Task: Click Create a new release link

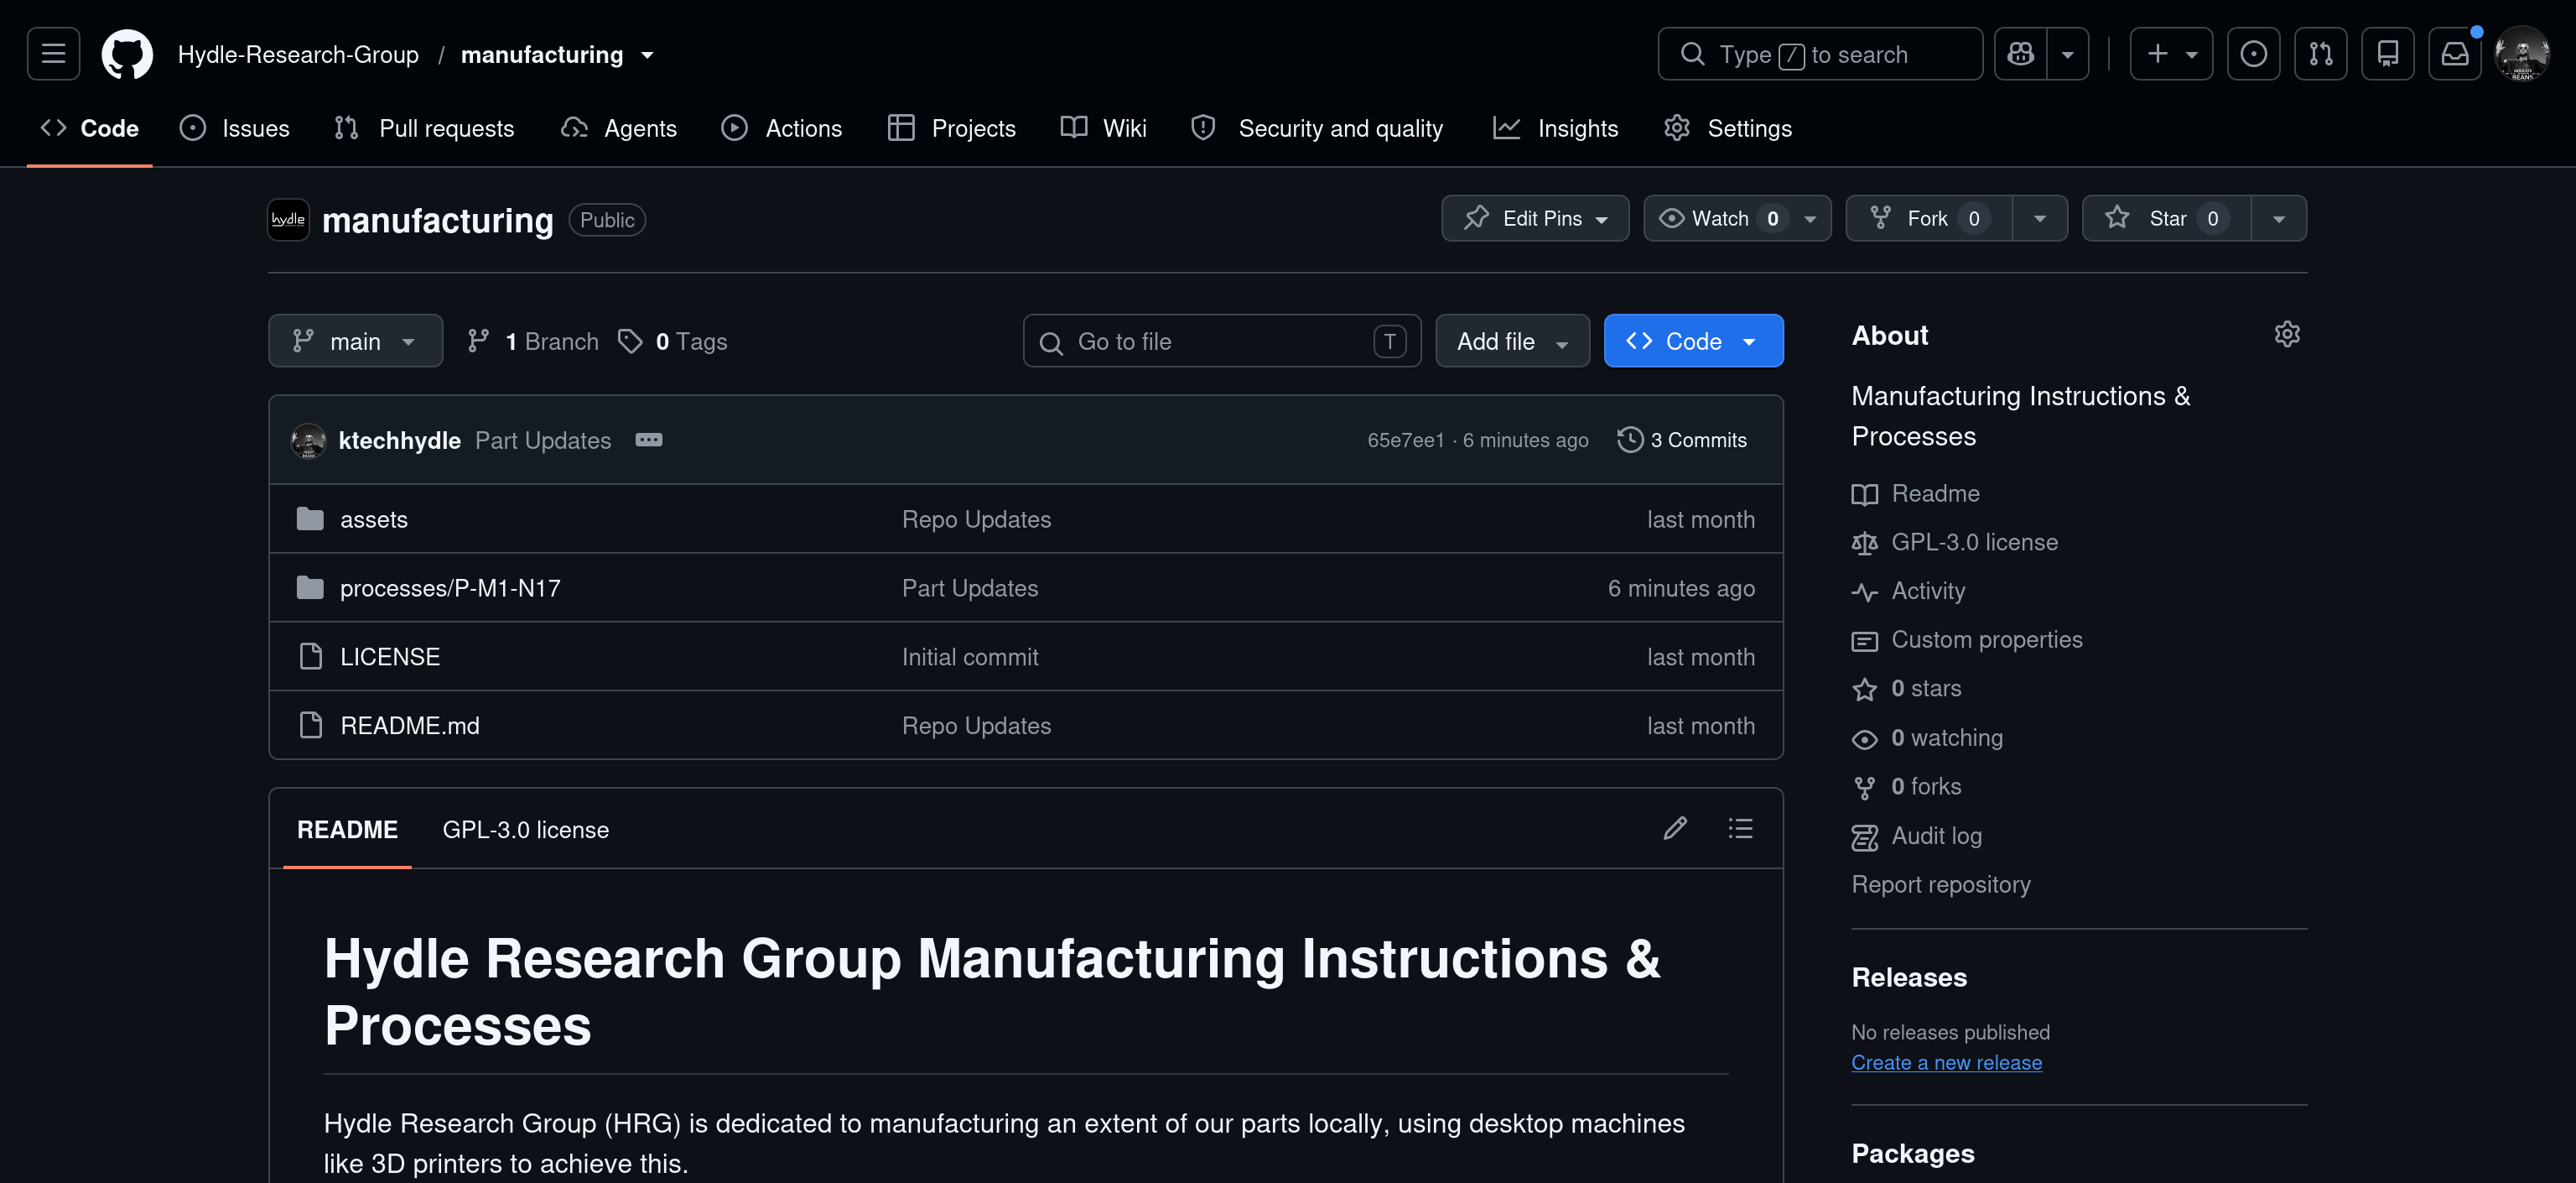Action: (1946, 1062)
